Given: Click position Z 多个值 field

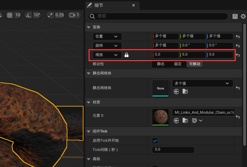Looking at the screenshot, I should pos(220,36).
